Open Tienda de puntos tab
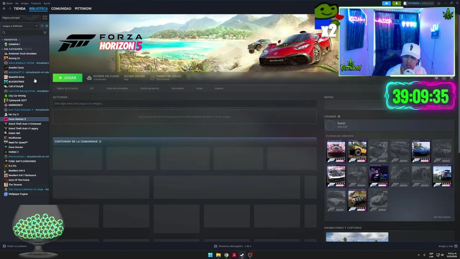This screenshot has width=460, height=259. click(149, 88)
